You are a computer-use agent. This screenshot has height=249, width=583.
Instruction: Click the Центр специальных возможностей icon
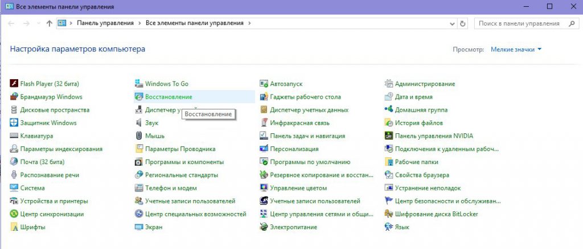139,214
